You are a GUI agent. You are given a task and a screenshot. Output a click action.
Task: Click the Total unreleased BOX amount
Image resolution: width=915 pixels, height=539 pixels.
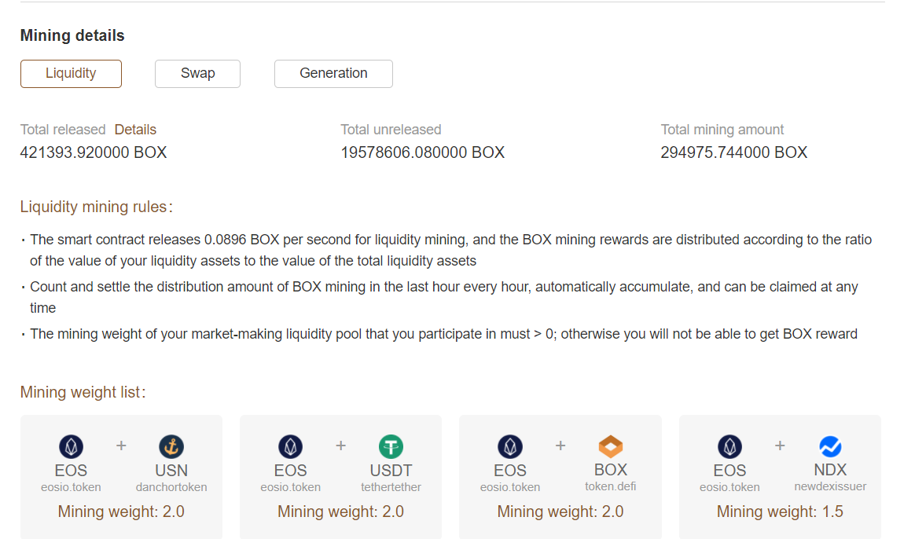(x=422, y=152)
